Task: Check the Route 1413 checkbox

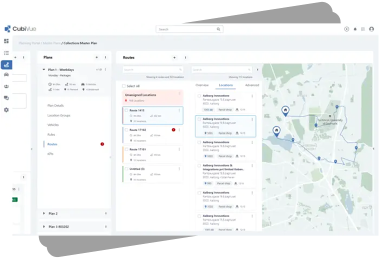Action: 126,110
